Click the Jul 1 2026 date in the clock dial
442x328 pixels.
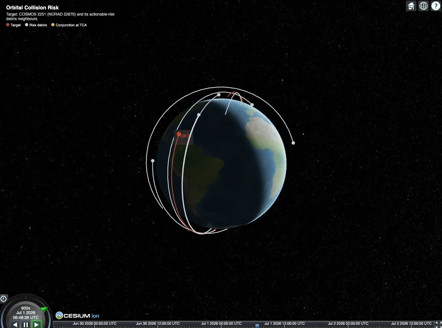(x=26, y=313)
